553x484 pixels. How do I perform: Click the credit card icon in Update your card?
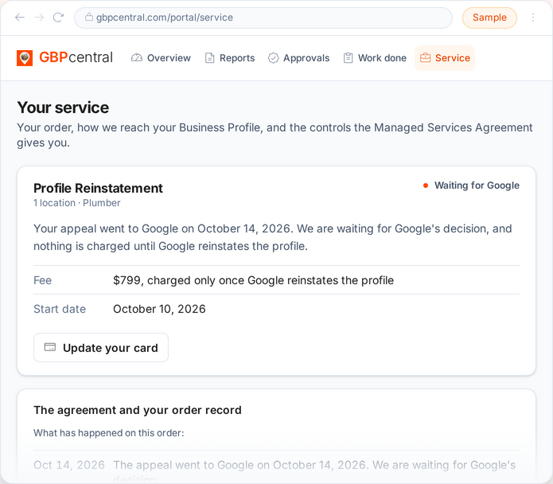pyautogui.click(x=49, y=347)
